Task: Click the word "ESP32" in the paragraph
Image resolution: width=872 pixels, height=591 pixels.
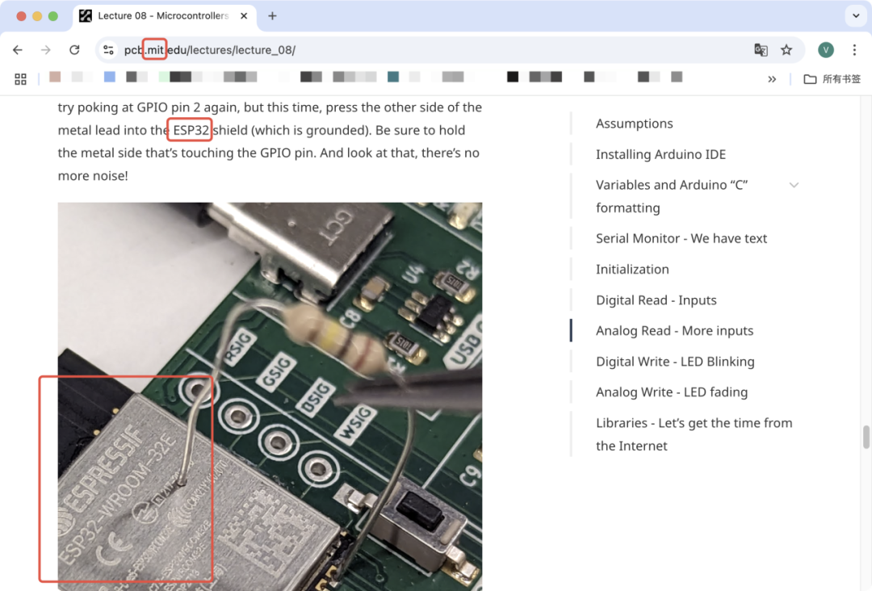Action: click(191, 130)
